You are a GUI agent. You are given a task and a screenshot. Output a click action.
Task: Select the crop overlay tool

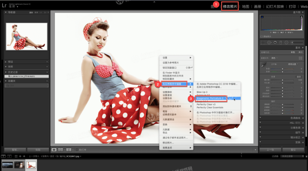pos(263,43)
